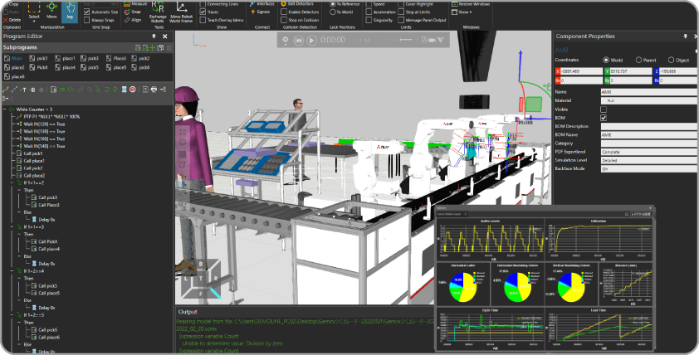Uncheck the BOM checkbox
The image size is (699, 355).
(x=604, y=118)
